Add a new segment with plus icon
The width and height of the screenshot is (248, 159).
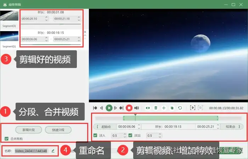point(164,108)
